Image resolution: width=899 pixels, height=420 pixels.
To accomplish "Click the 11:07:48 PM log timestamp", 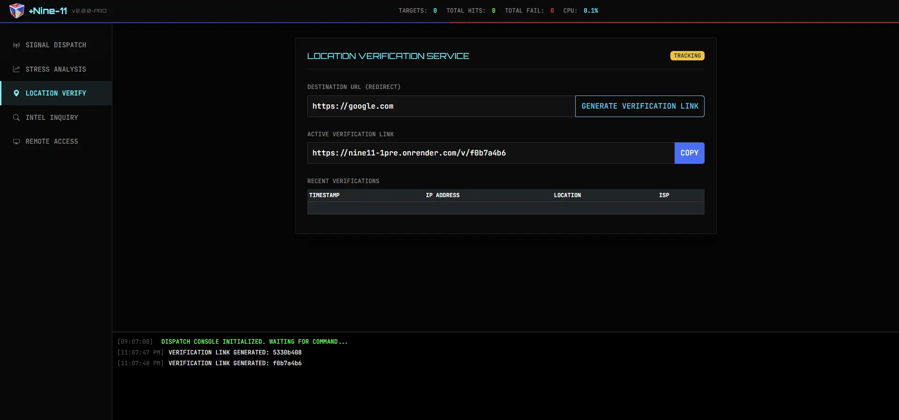I will tap(141, 363).
